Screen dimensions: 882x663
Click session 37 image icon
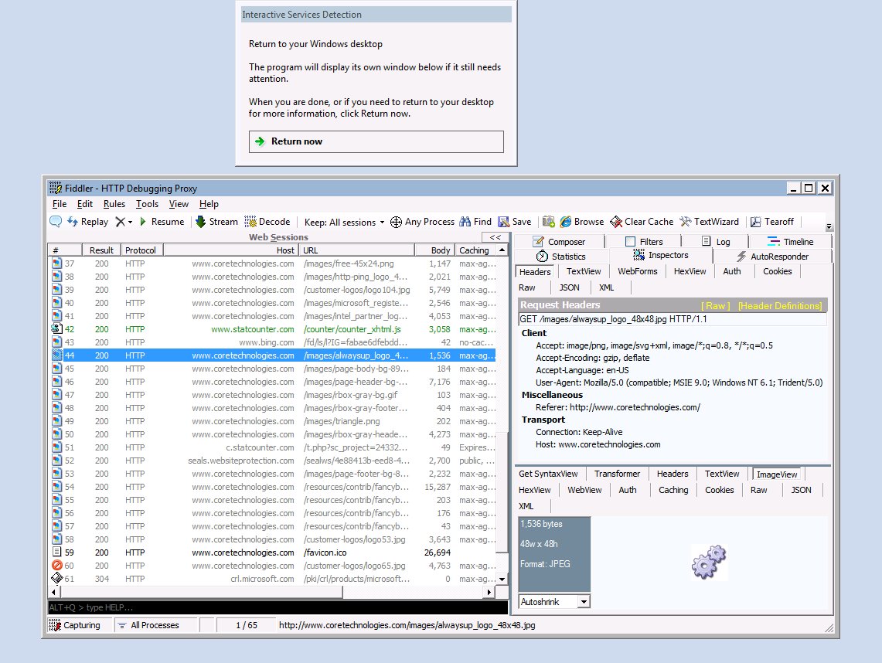[x=56, y=263]
